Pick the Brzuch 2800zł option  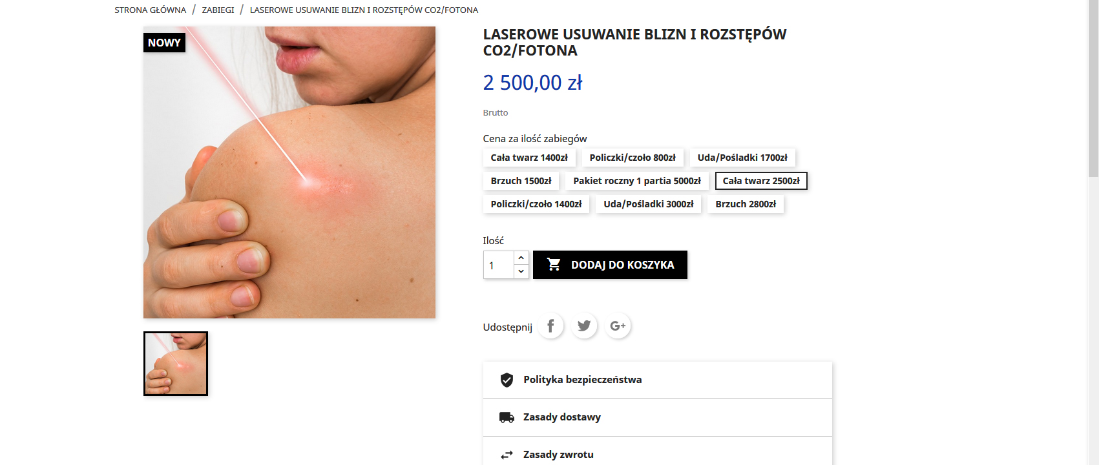pyautogui.click(x=746, y=204)
